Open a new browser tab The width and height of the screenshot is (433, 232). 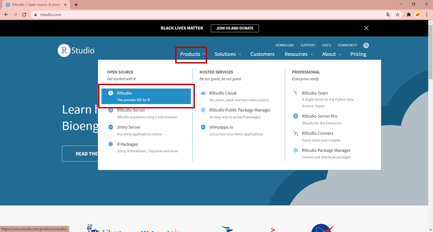(76, 5)
